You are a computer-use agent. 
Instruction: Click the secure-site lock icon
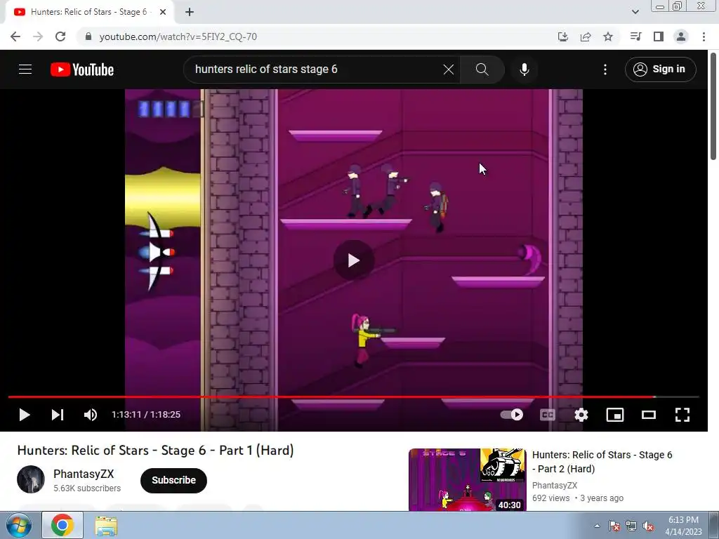point(88,36)
